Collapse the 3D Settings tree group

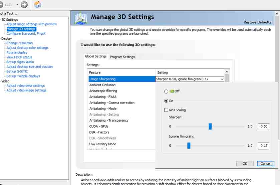pos(10,19)
